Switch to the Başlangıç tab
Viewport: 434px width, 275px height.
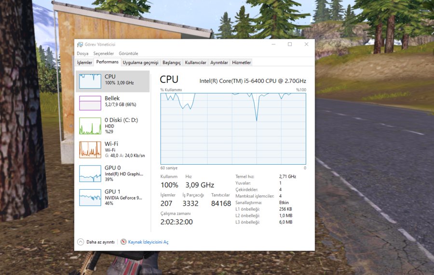click(x=172, y=63)
